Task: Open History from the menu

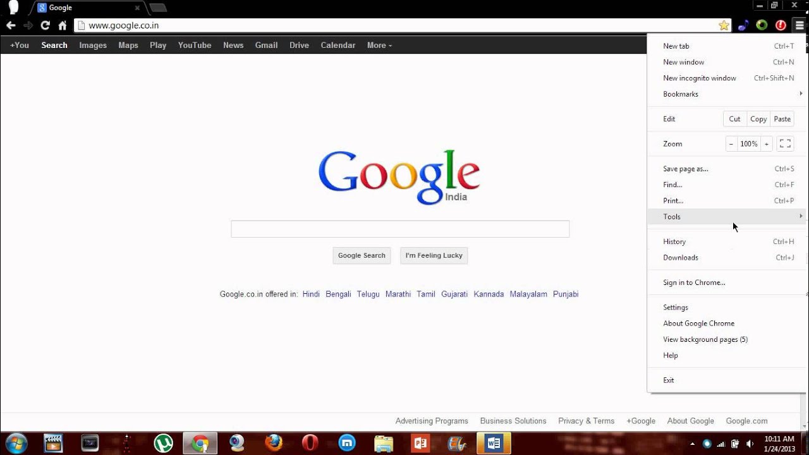Action: [x=727, y=241]
